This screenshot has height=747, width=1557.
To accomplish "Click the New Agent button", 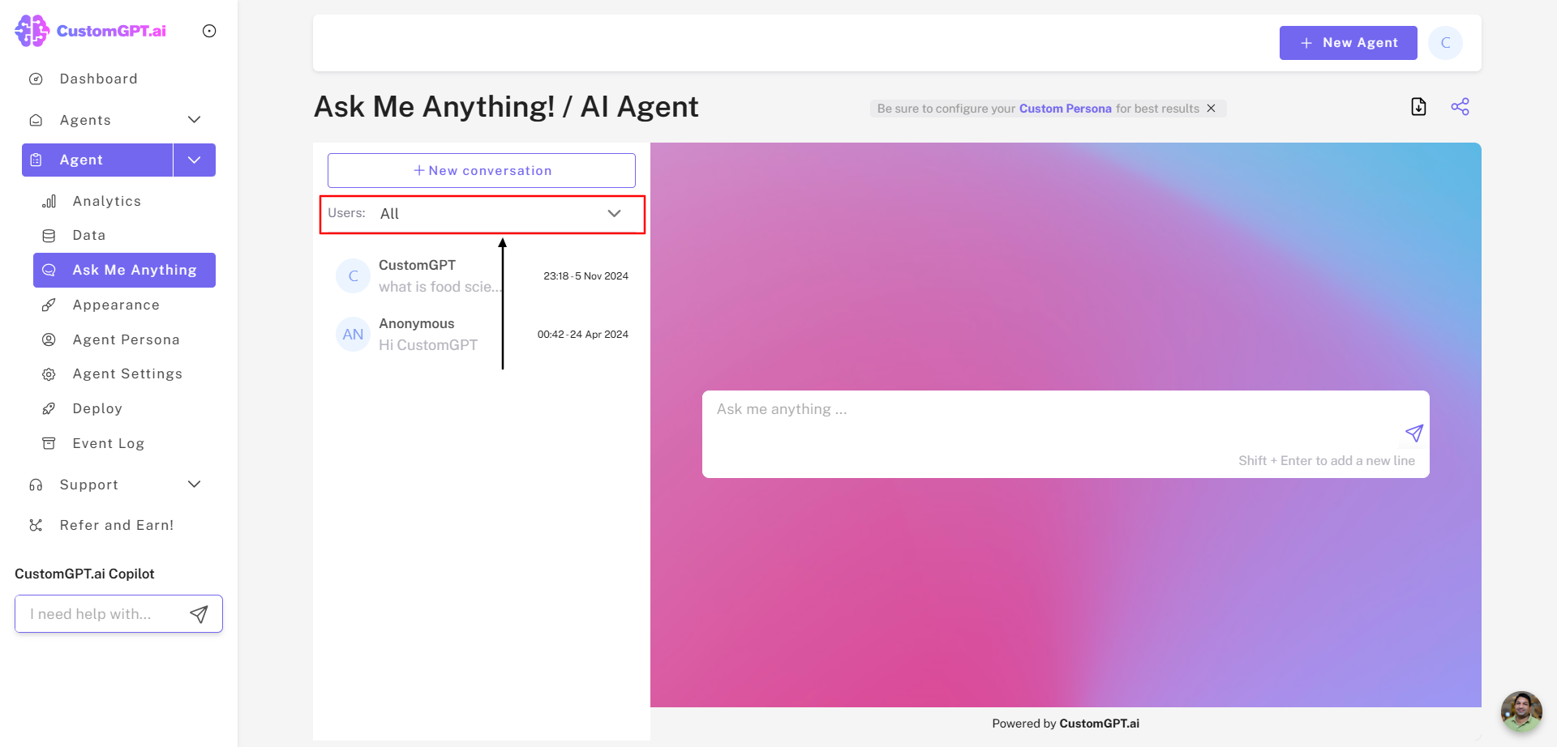I will (x=1348, y=43).
